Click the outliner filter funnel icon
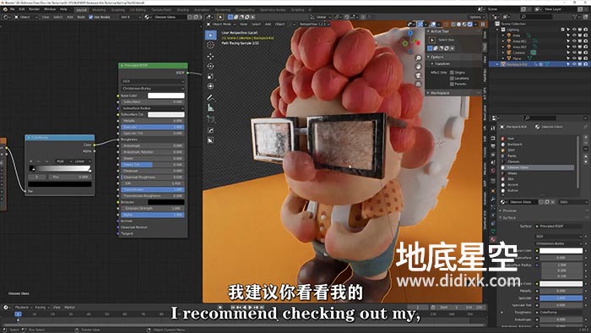The width and height of the screenshot is (591, 333). point(575,17)
